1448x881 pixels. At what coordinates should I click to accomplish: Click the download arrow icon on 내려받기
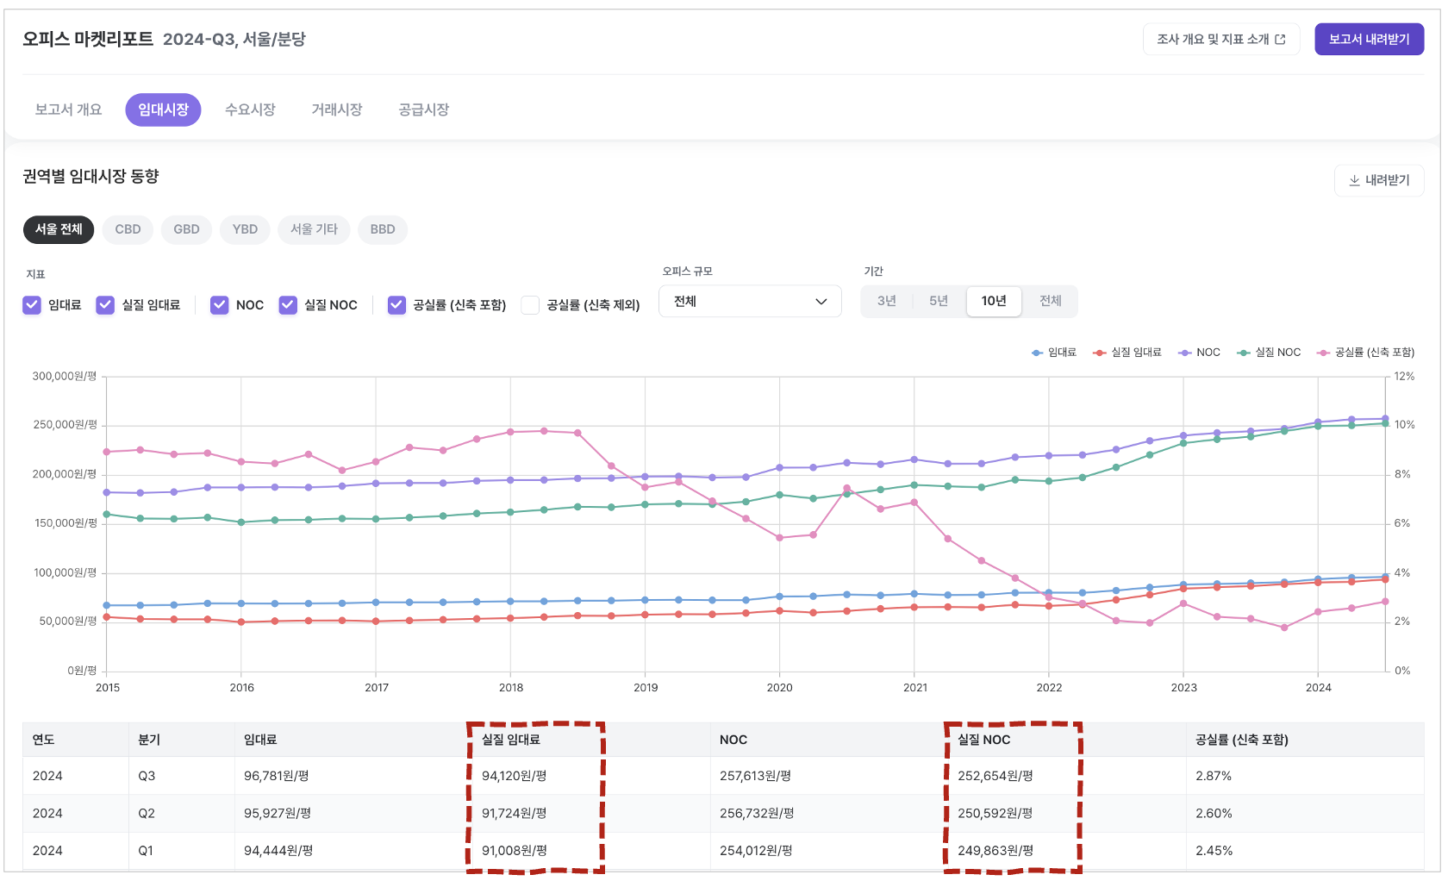1354,180
